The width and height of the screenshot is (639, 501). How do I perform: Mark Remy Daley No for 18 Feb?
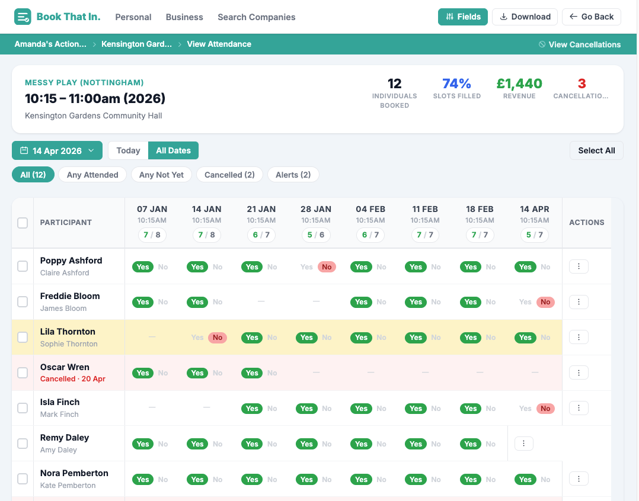click(491, 444)
